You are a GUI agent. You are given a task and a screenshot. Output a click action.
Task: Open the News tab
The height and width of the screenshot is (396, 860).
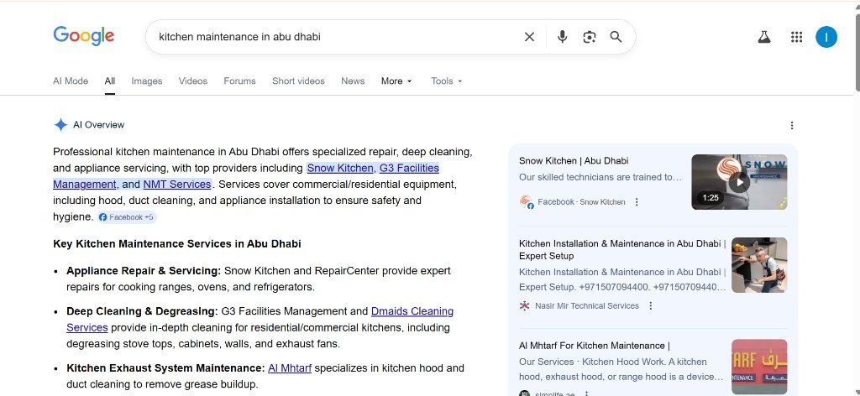click(353, 81)
